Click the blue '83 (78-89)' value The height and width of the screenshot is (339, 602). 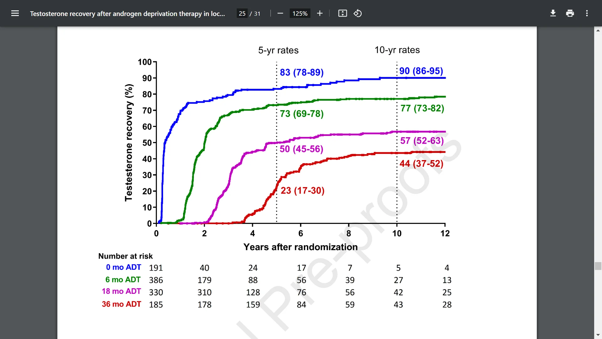(302, 72)
